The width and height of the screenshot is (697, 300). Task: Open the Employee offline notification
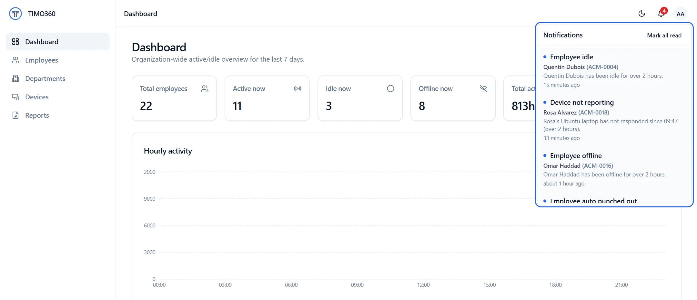[x=614, y=169]
